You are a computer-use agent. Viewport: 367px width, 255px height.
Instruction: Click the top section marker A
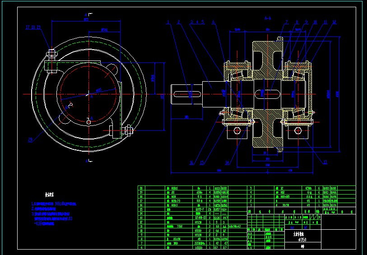pos(85,15)
